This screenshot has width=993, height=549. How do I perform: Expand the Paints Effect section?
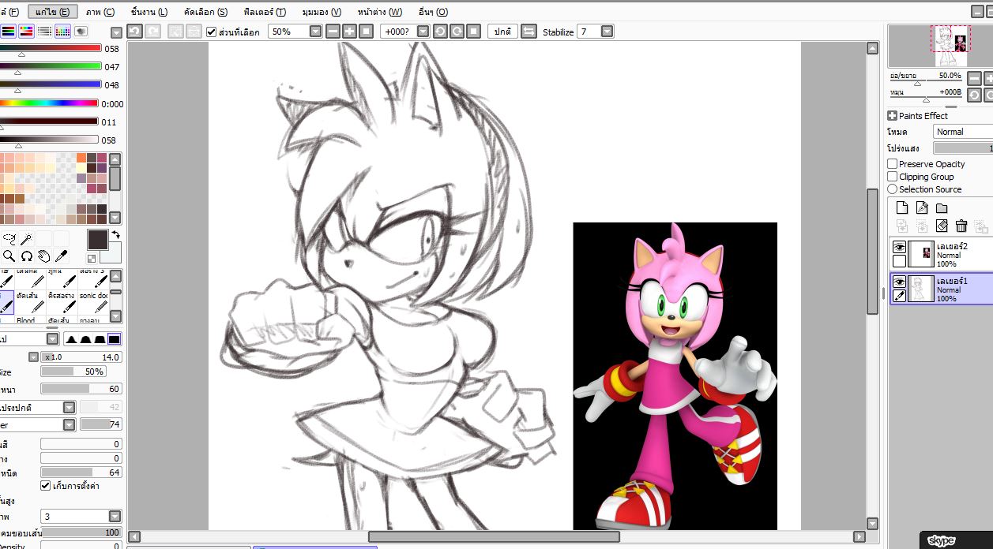point(892,115)
